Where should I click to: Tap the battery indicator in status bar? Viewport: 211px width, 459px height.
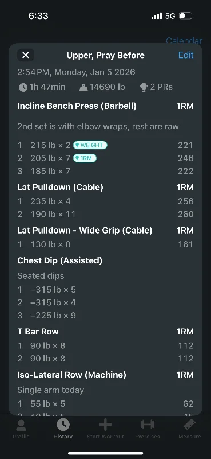pyautogui.click(x=186, y=16)
